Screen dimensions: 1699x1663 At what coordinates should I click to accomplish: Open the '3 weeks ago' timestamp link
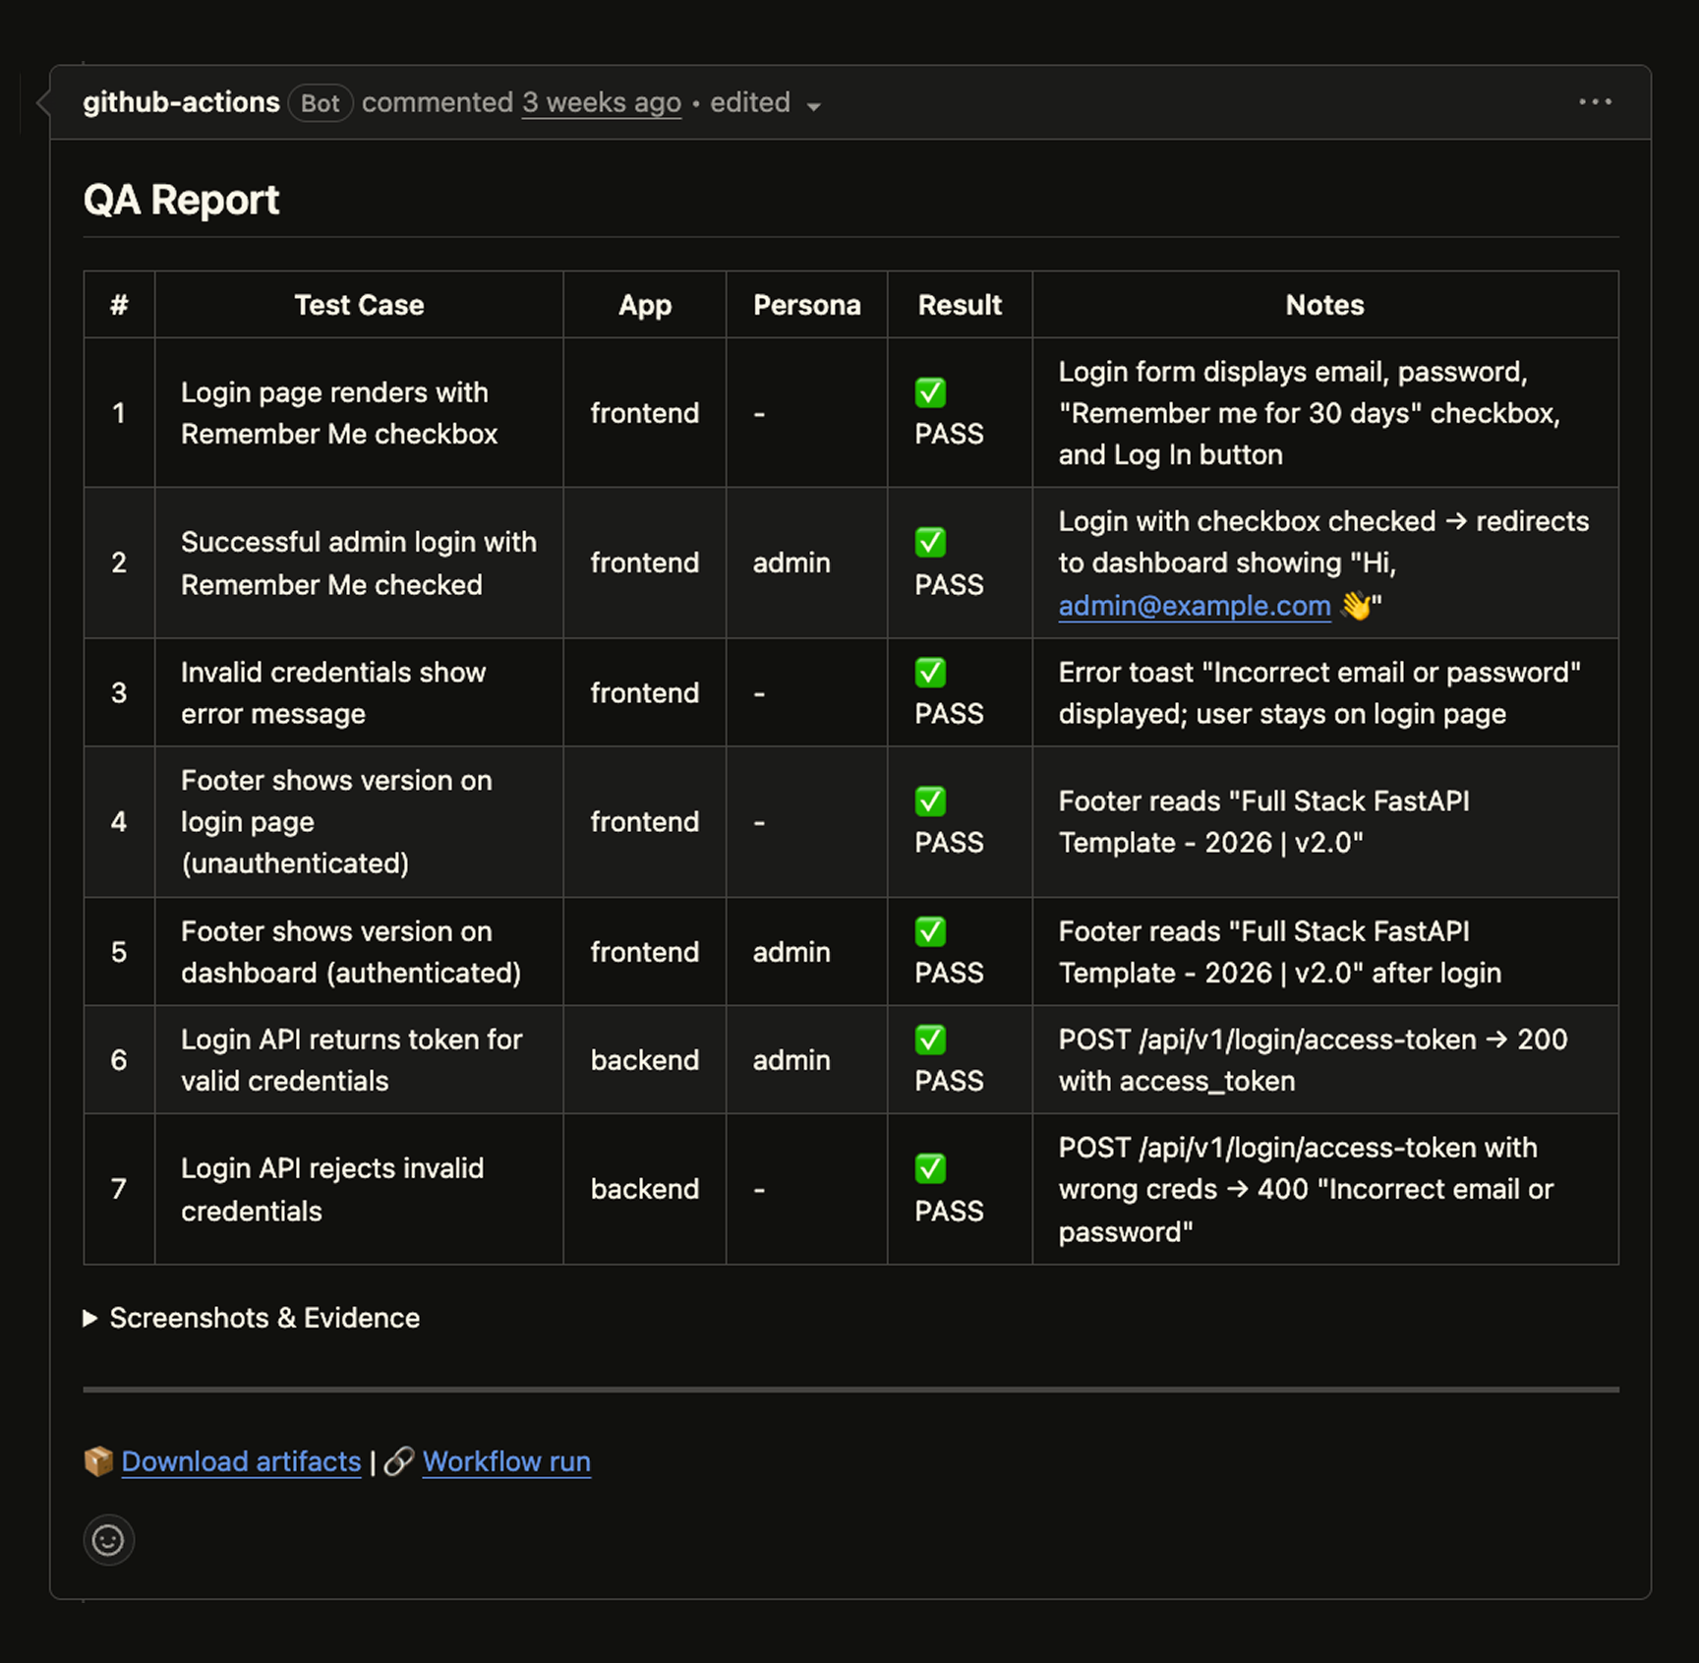(x=601, y=102)
